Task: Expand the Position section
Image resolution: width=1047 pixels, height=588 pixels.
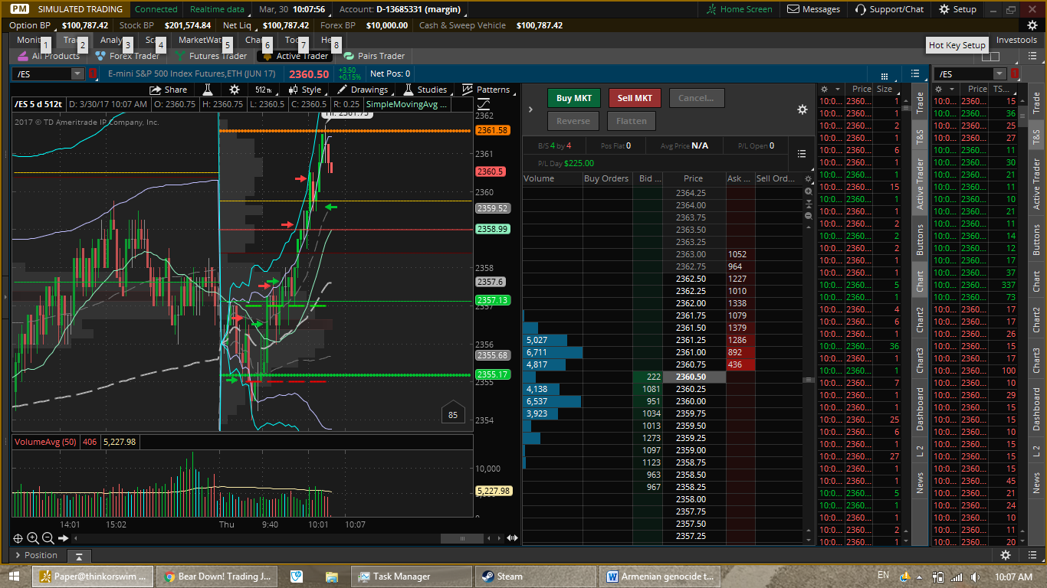Action: pyautogui.click(x=35, y=555)
